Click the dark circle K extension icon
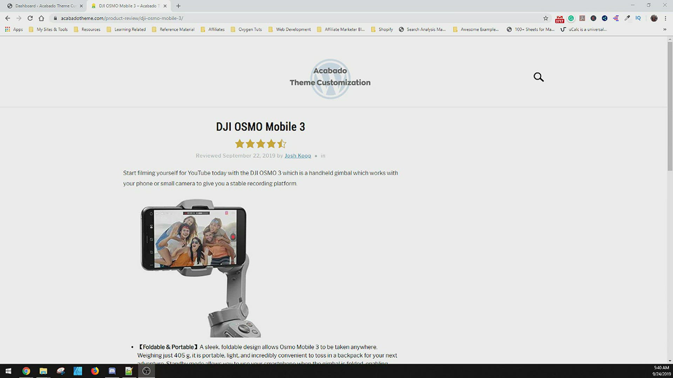673x378 pixels. coord(593,18)
